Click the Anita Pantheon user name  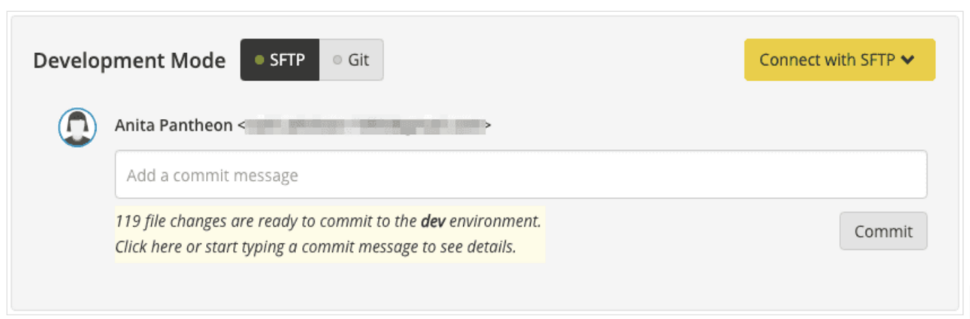[174, 126]
